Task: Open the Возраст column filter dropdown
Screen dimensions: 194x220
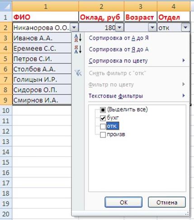Action: click(152, 28)
